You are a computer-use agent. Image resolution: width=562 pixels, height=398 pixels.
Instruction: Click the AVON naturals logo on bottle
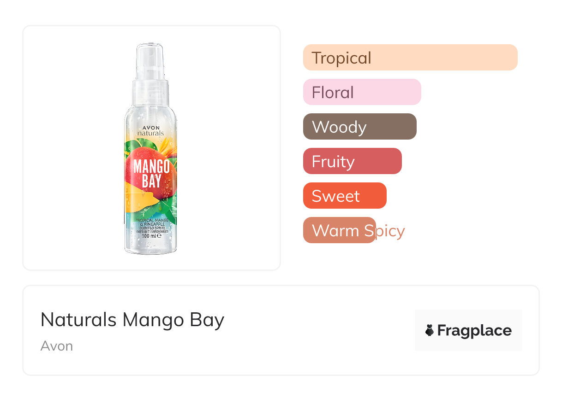(x=150, y=130)
